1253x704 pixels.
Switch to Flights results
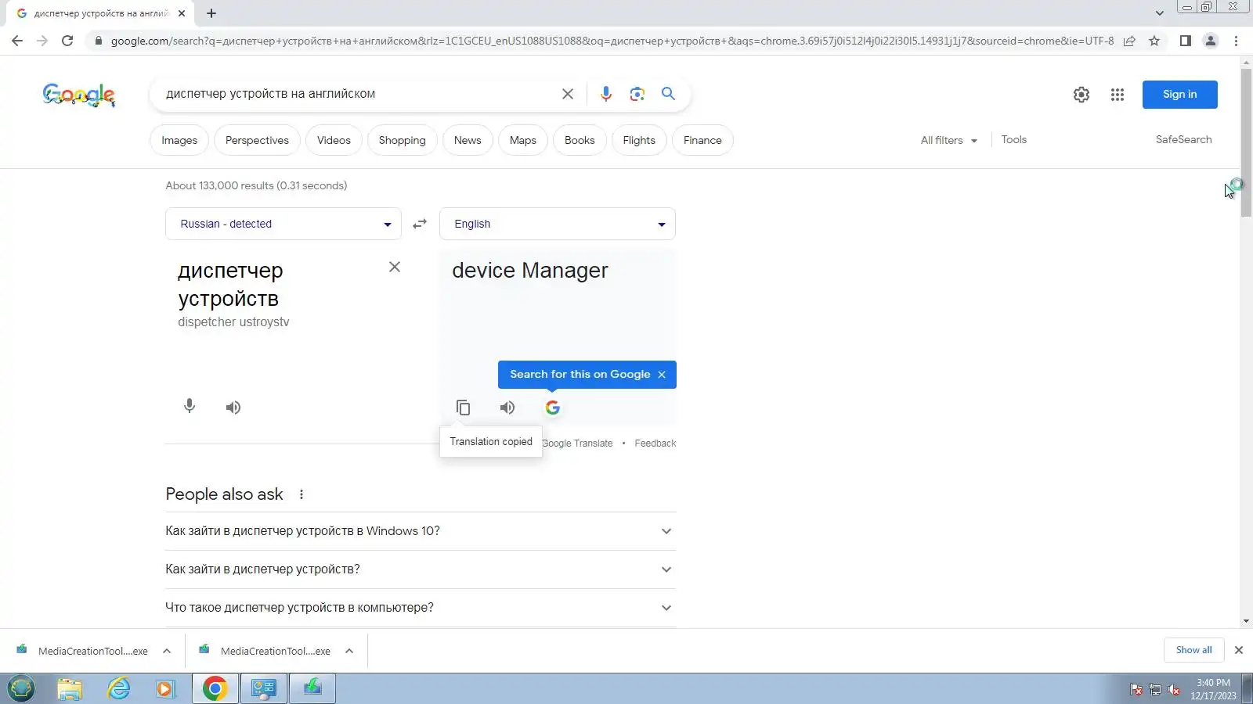[639, 140]
